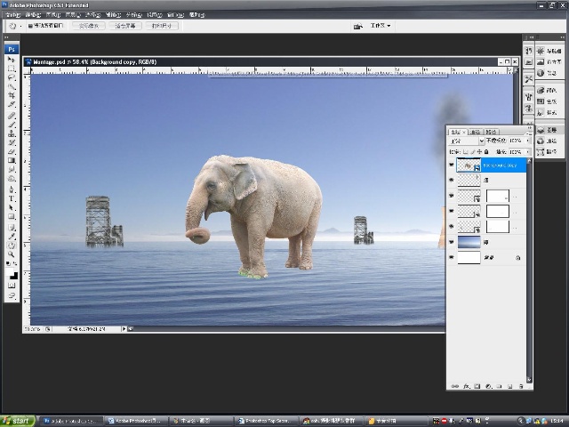Click the Actual Pixels button
Screen dimensions: 569x427
pyautogui.click(x=89, y=26)
